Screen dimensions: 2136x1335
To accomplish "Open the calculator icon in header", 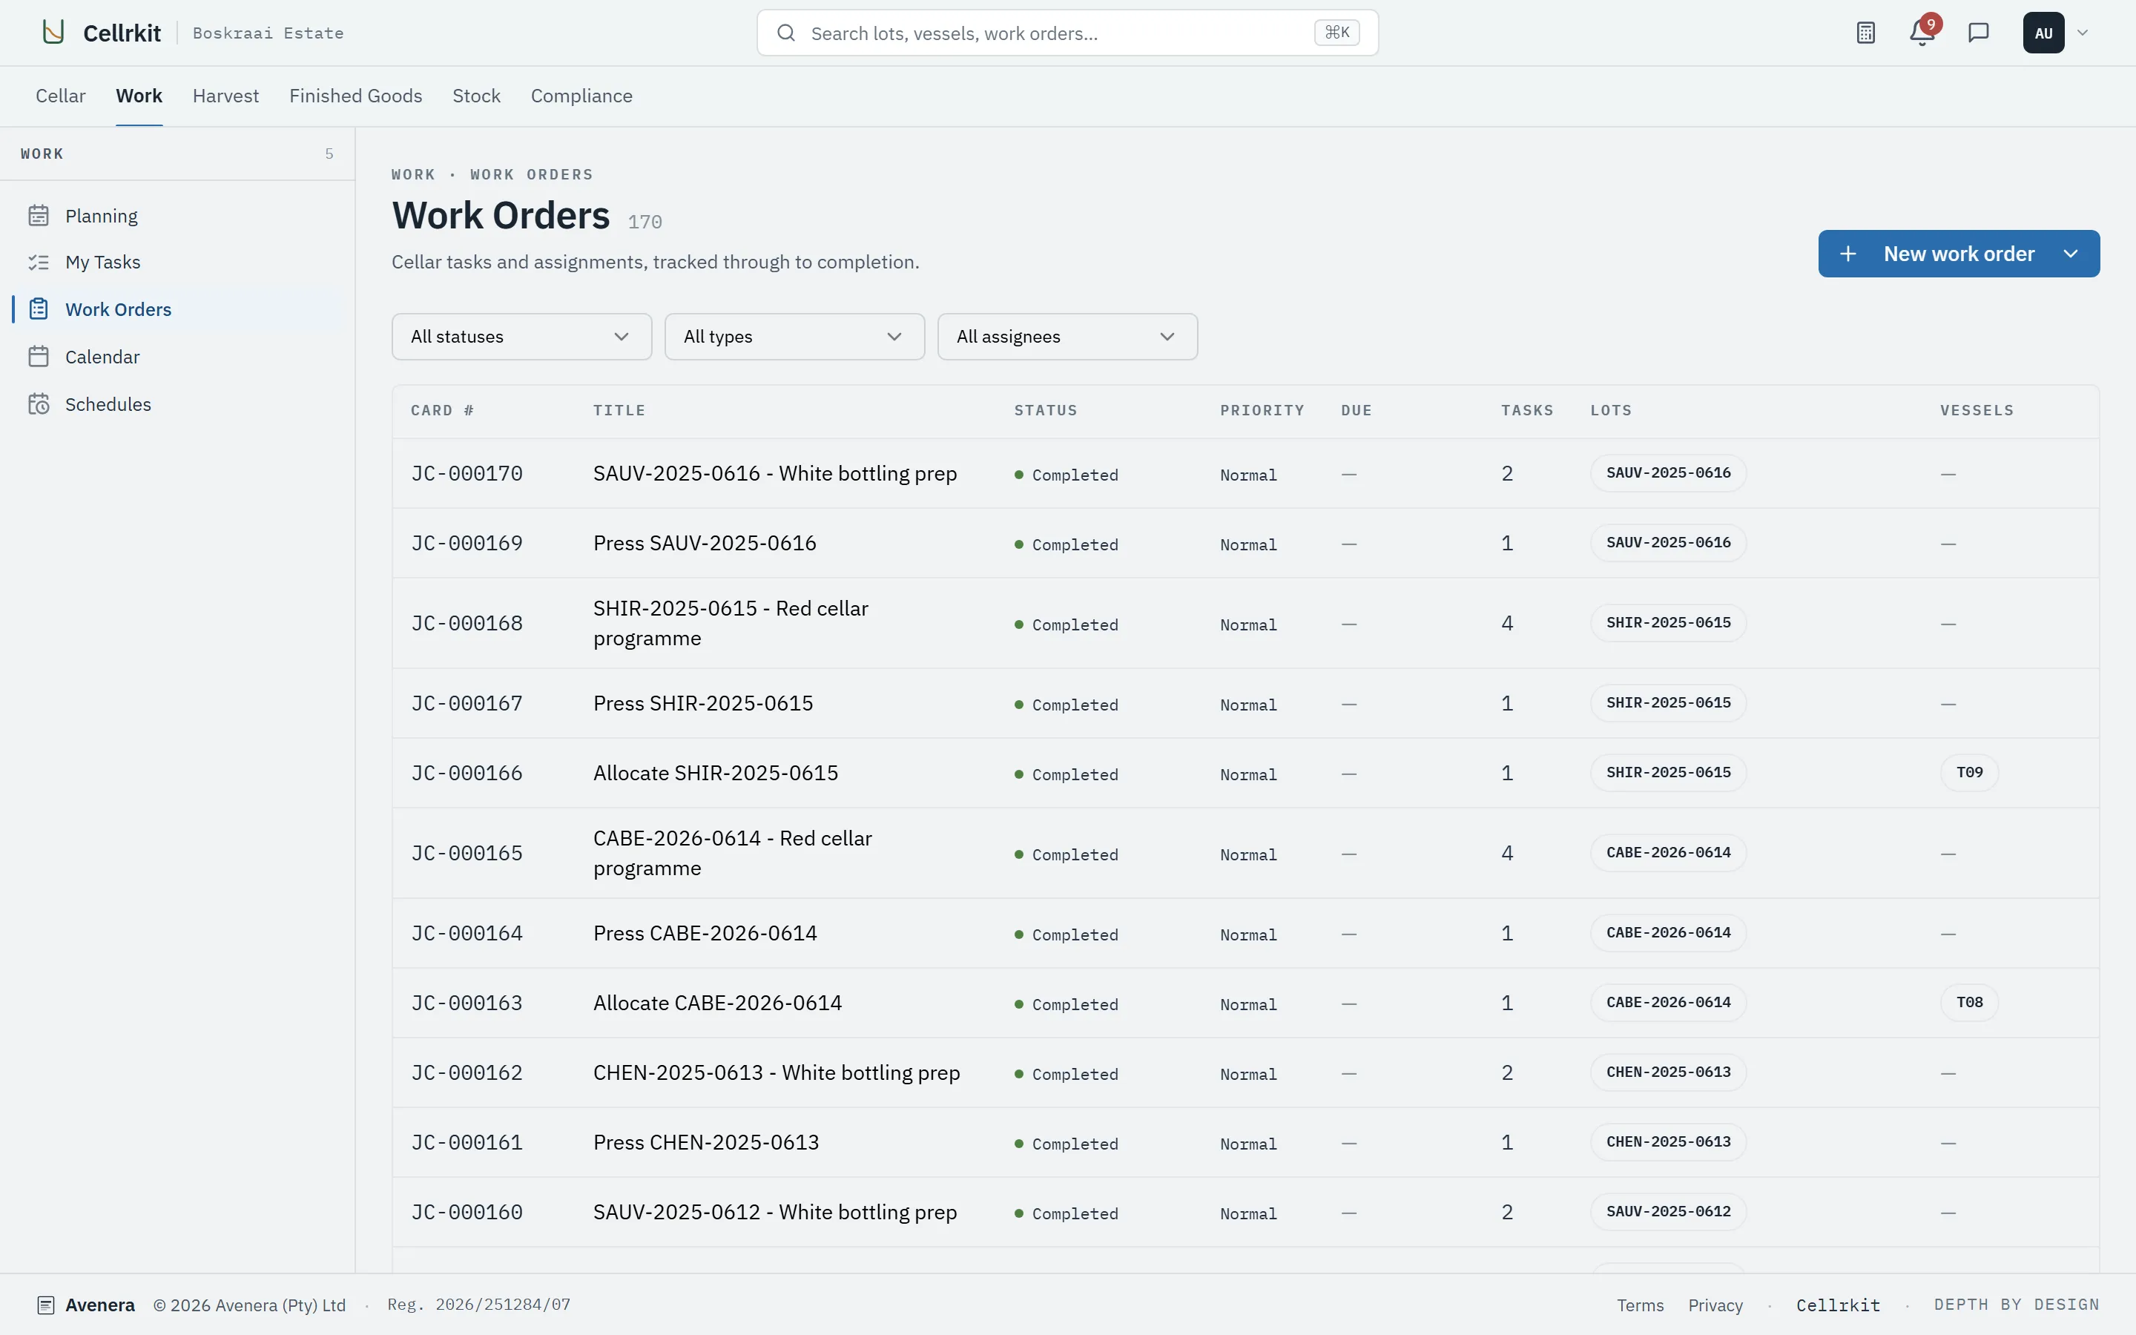I will [1865, 33].
